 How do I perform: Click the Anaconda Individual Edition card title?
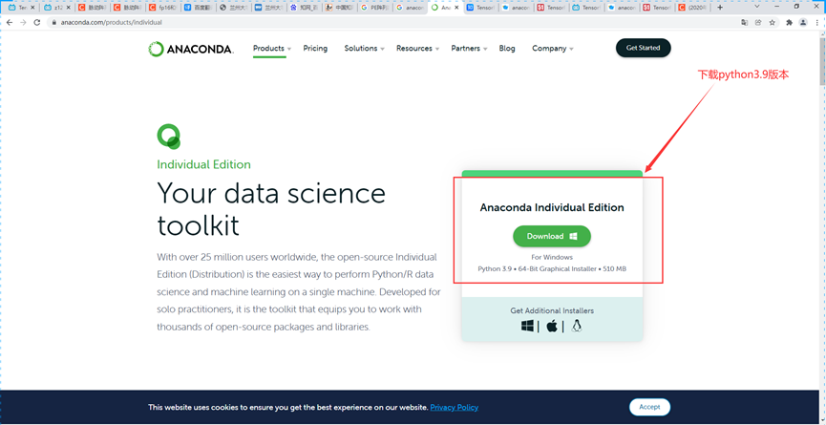tap(552, 207)
